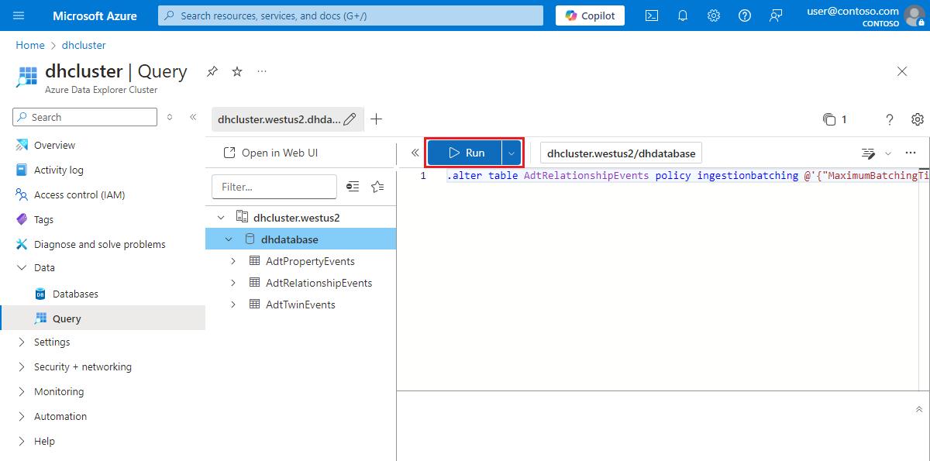Expand the Help menu group
The height and width of the screenshot is (461, 930).
click(21, 441)
